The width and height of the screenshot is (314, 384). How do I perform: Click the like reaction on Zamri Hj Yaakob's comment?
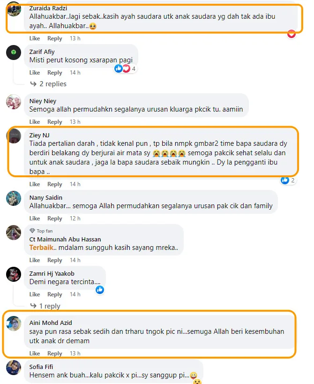tap(100, 290)
